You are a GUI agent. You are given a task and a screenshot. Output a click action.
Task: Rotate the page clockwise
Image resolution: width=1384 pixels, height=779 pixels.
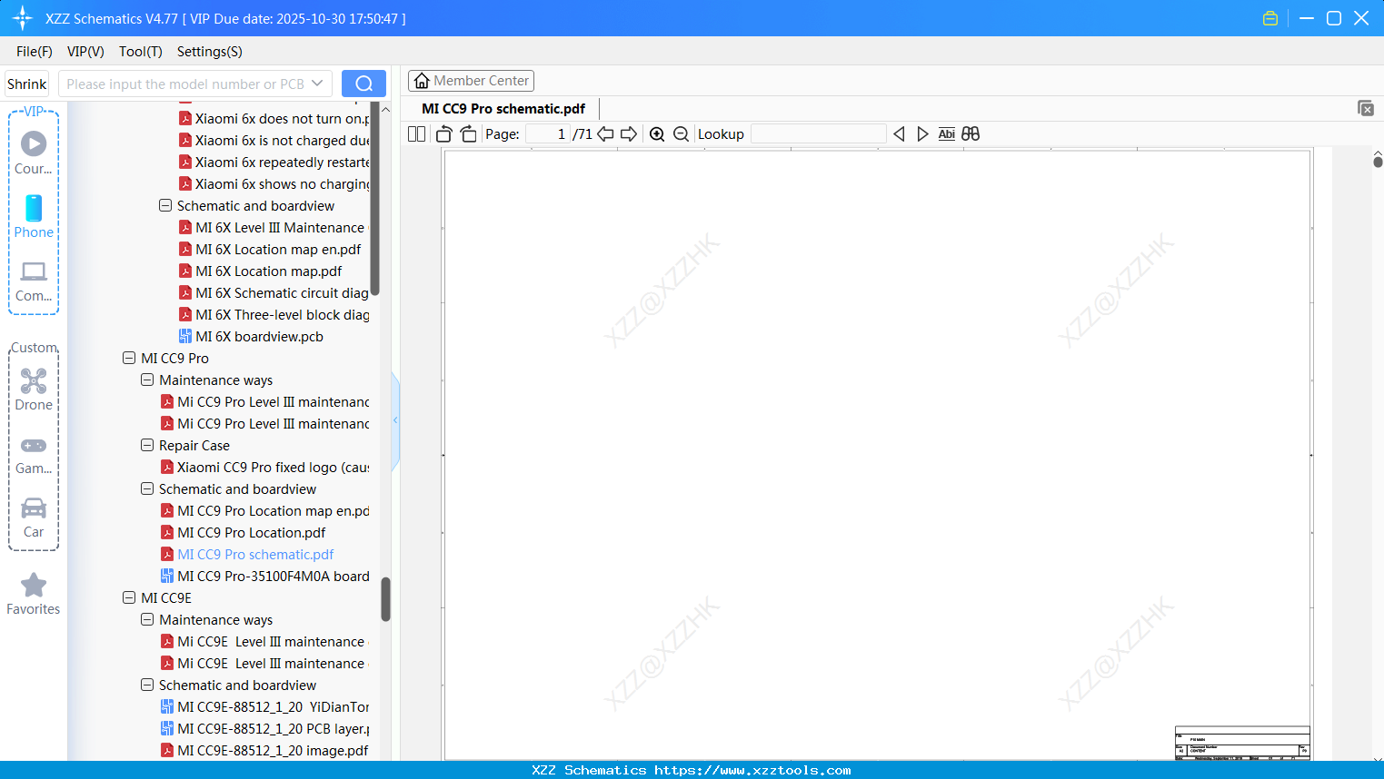click(x=468, y=134)
